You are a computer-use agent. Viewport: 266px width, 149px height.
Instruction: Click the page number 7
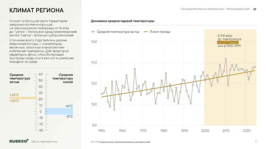[255, 142]
